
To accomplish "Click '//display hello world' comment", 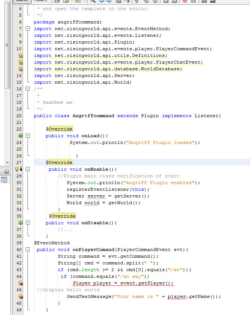I will (x=68, y=290).
